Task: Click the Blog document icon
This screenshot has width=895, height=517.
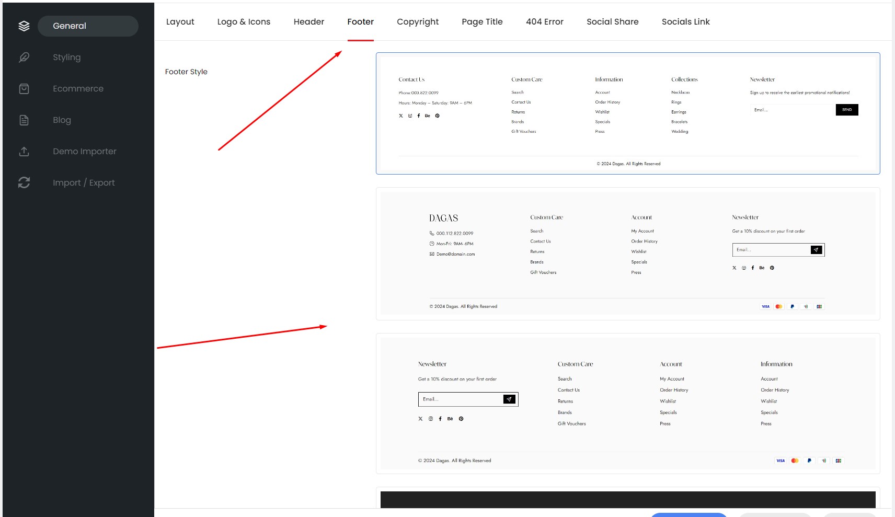Action: point(24,120)
